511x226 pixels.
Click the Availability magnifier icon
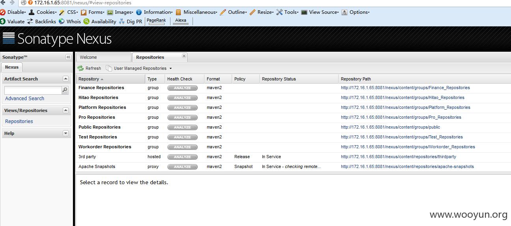(86, 21)
